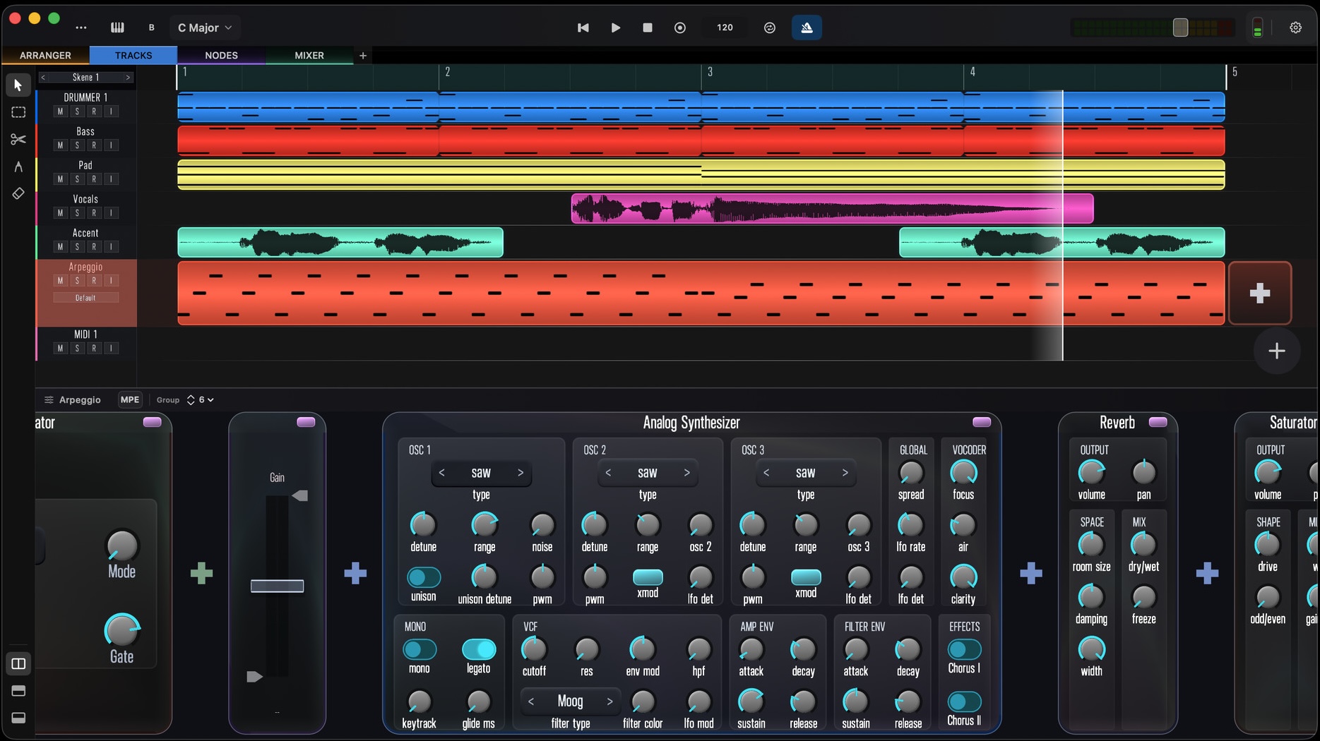Go to previous scene before Skene 1
This screenshot has width=1320, height=741.
coord(43,78)
